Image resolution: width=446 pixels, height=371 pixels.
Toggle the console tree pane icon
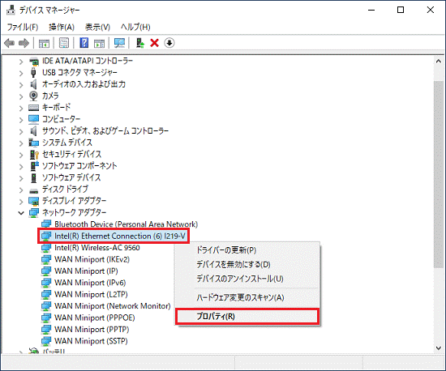point(44,43)
